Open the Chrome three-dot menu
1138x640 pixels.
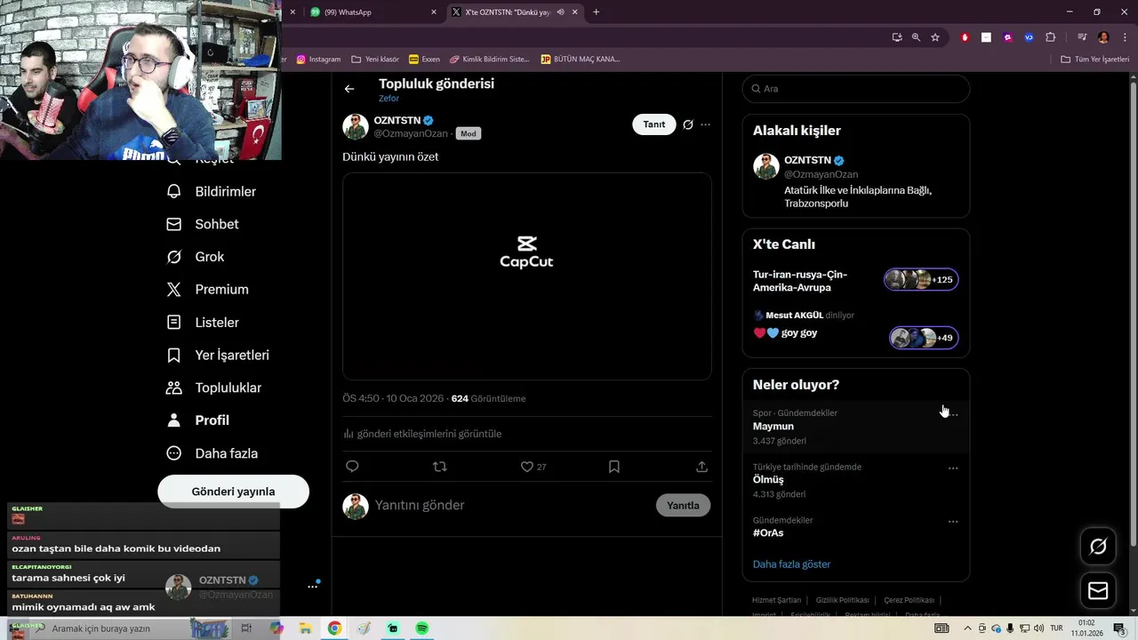click(x=1123, y=37)
